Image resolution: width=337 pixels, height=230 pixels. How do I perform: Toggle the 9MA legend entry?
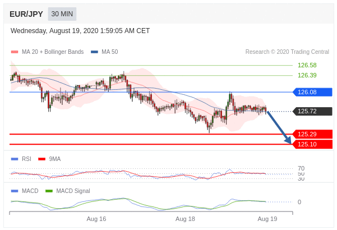(x=49, y=159)
